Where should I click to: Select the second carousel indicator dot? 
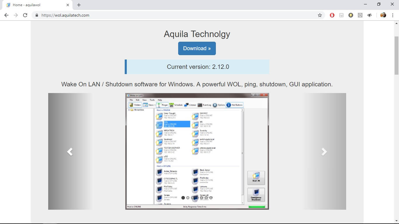[188, 198]
